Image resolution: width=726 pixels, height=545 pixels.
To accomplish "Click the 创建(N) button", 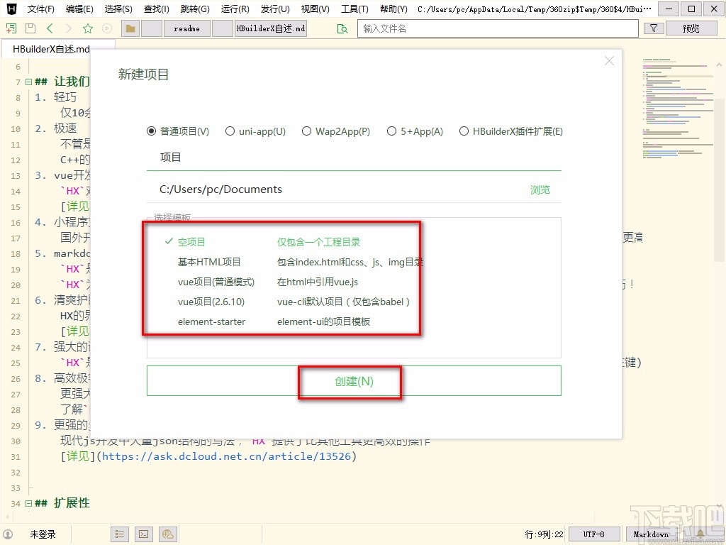I will tap(354, 381).
